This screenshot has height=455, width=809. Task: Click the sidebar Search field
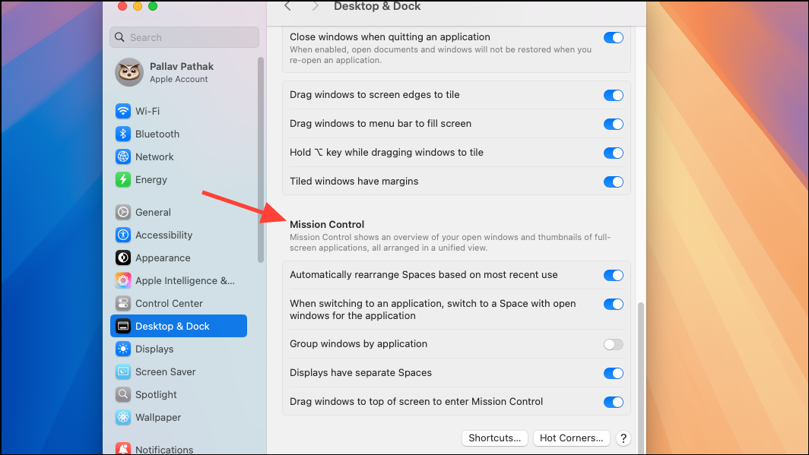[x=184, y=38]
